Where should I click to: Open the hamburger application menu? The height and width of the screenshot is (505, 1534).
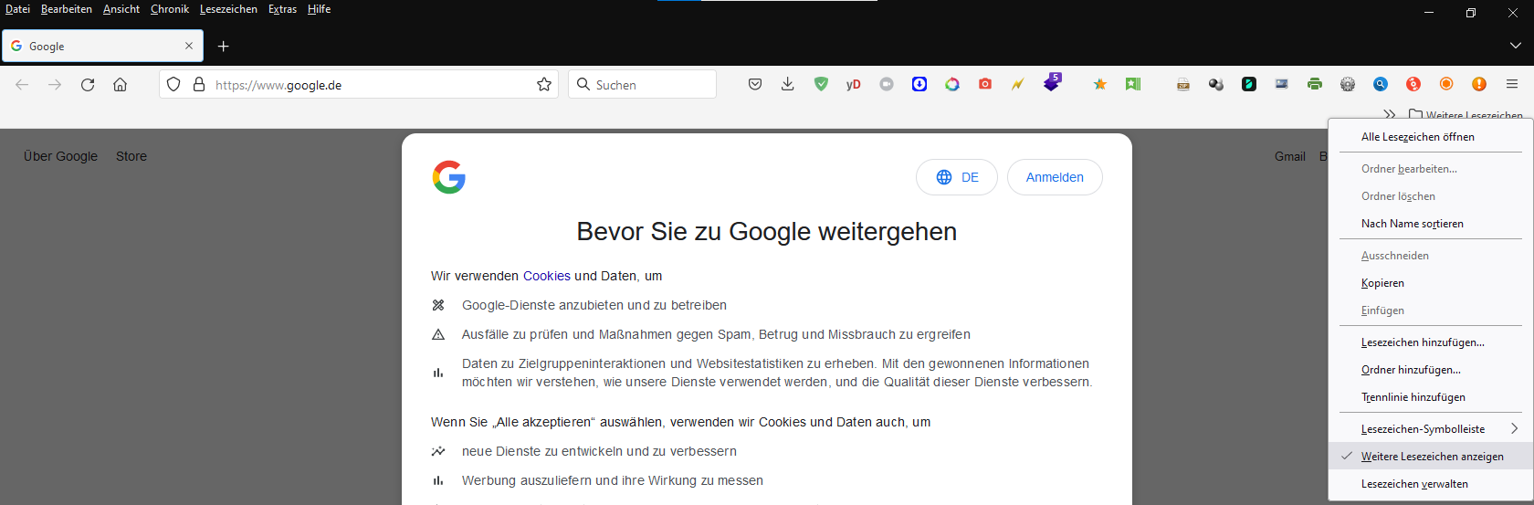pyautogui.click(x=1512, y=84)
